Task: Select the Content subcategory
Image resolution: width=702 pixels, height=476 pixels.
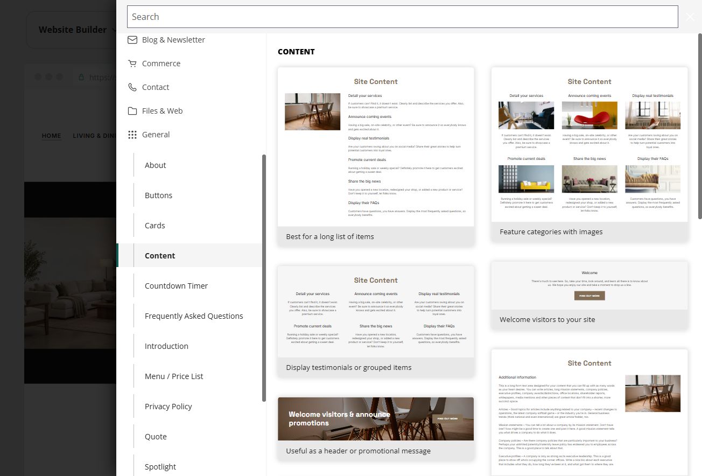Action: pos(160,256)
